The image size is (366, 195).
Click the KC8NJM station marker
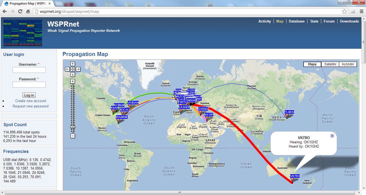[x=119, y=105]
